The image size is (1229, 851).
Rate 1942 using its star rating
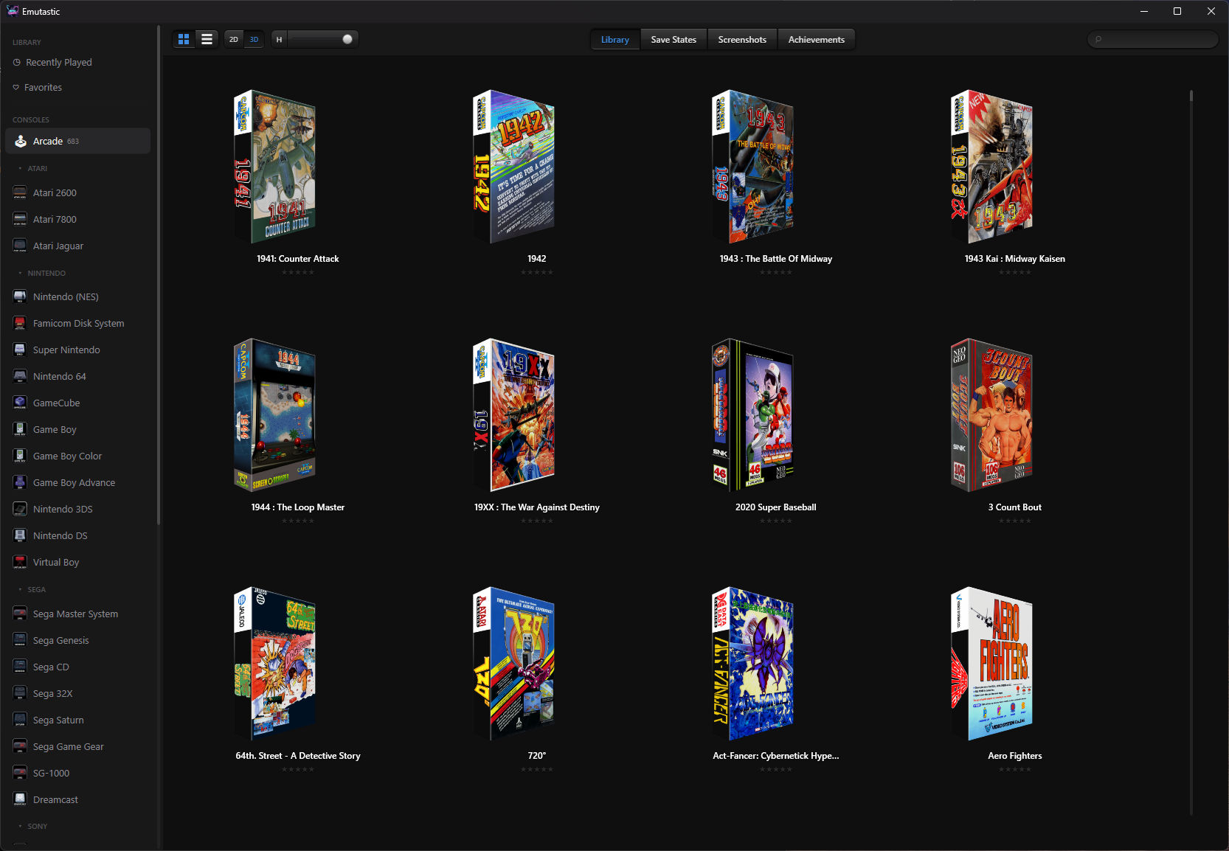coord(537,272)
